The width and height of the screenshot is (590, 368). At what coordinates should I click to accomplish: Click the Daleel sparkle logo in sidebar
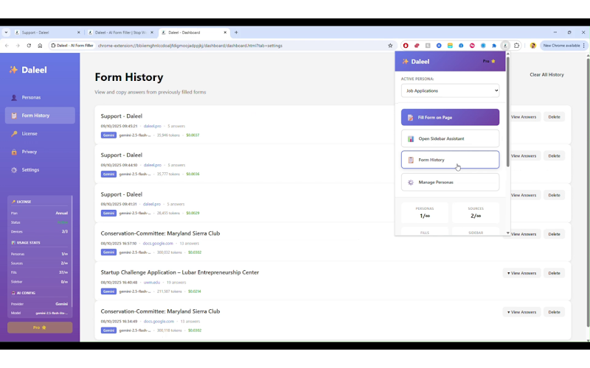coord(13,70)
